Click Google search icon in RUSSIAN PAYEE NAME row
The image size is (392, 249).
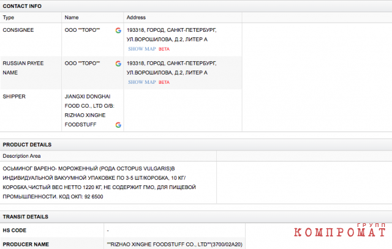[118, 64]
